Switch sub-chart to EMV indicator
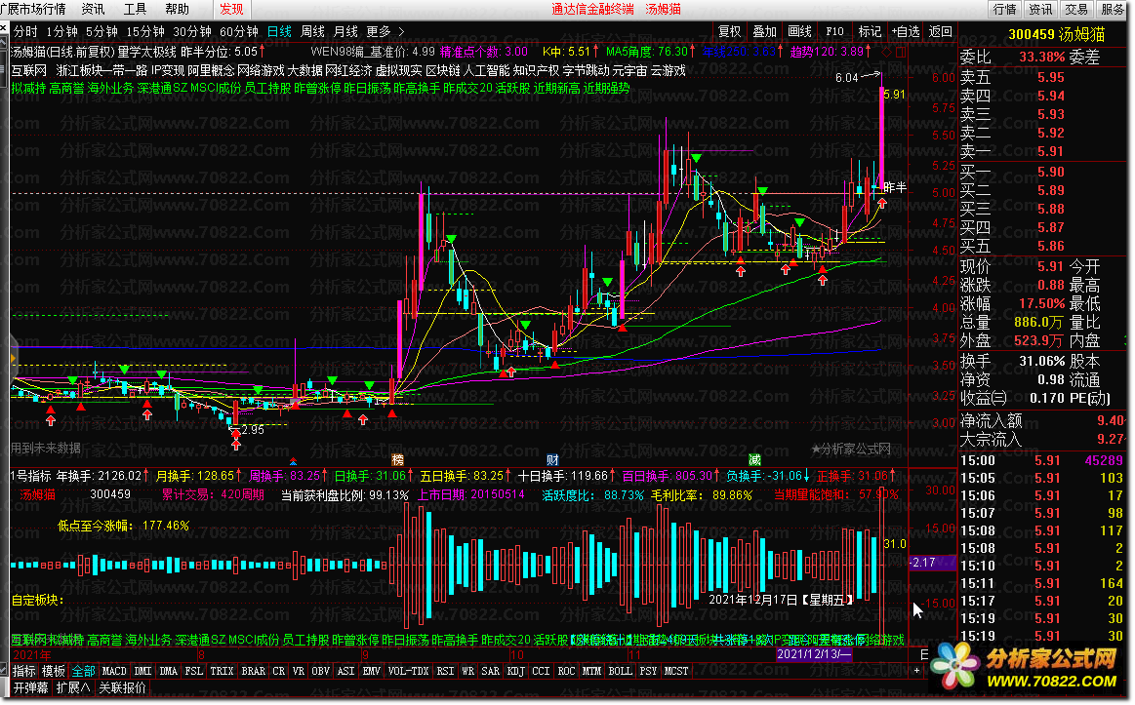Viewport: 1135px width, 705px height. pos(371,671)
